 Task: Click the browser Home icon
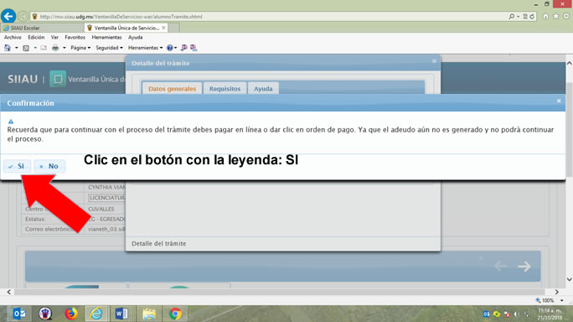[x=545, y=16]
